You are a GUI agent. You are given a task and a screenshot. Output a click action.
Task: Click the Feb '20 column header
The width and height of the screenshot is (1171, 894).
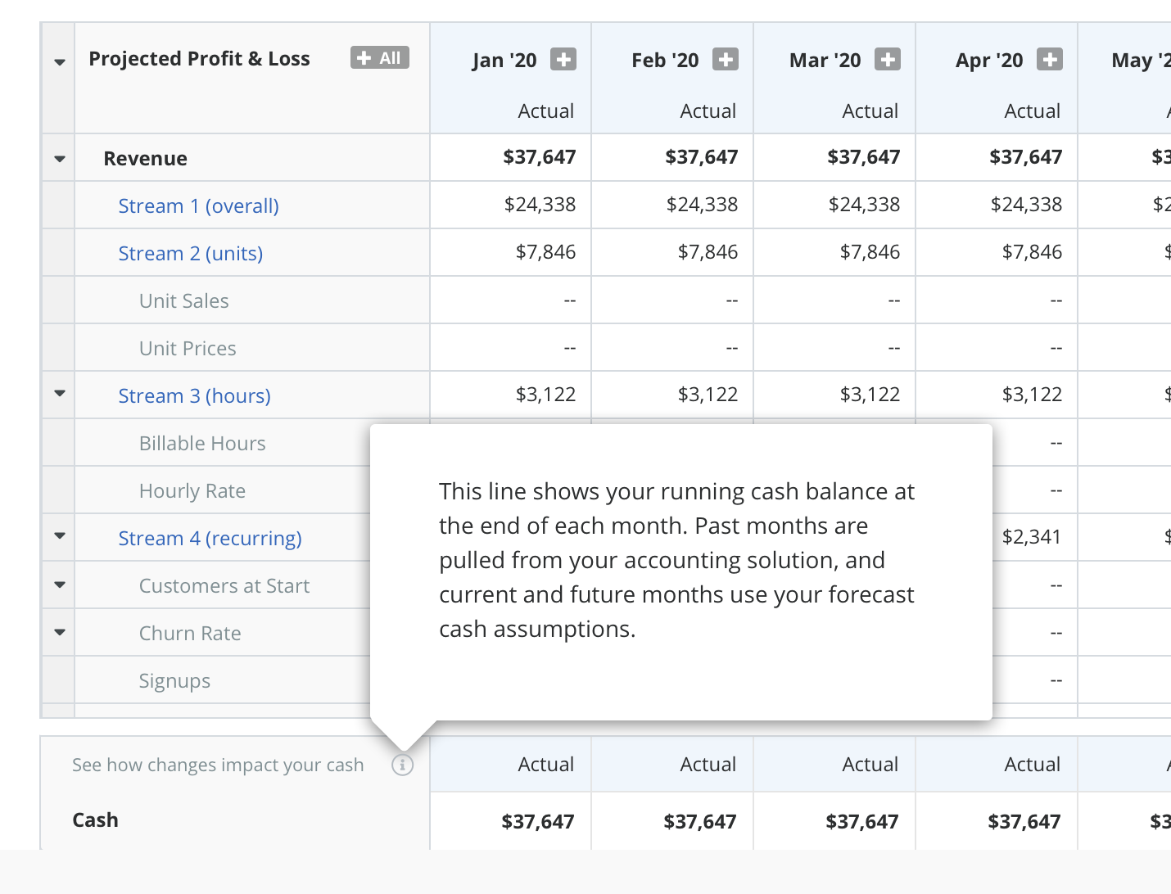pos(665,61)
